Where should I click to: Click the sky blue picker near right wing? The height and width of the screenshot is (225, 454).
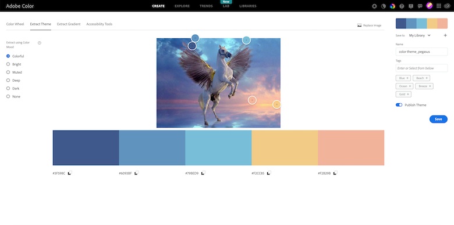(246, 40)
